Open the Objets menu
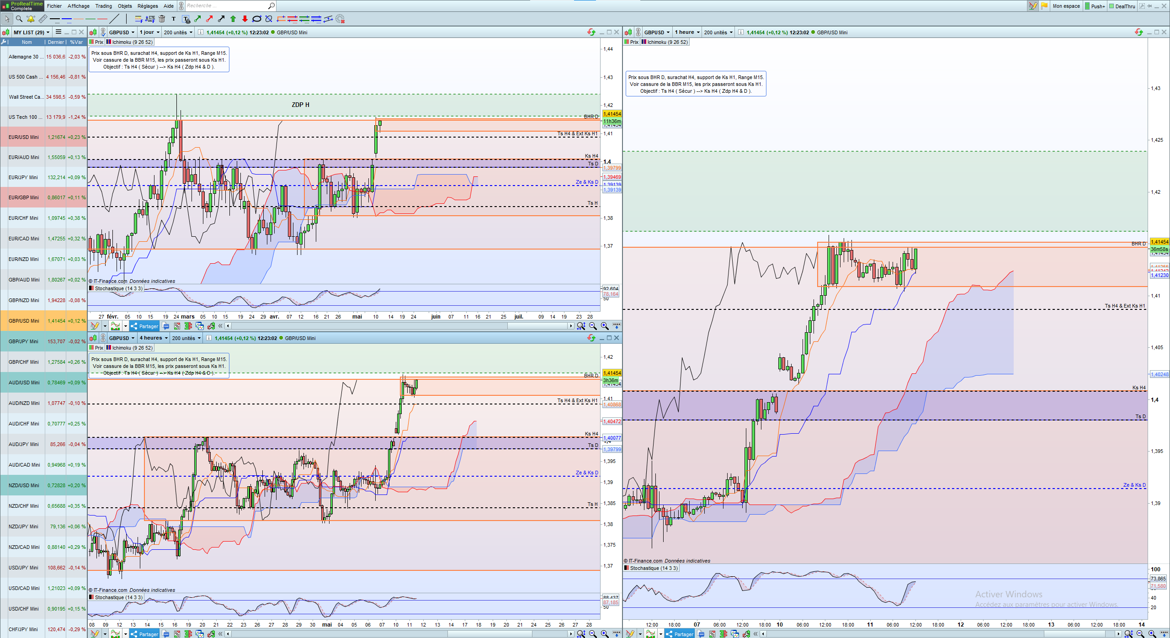This screenshot has width=1170, height=638. (125, 6)
